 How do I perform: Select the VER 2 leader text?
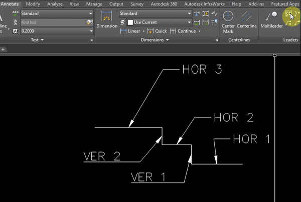[102, 156]
